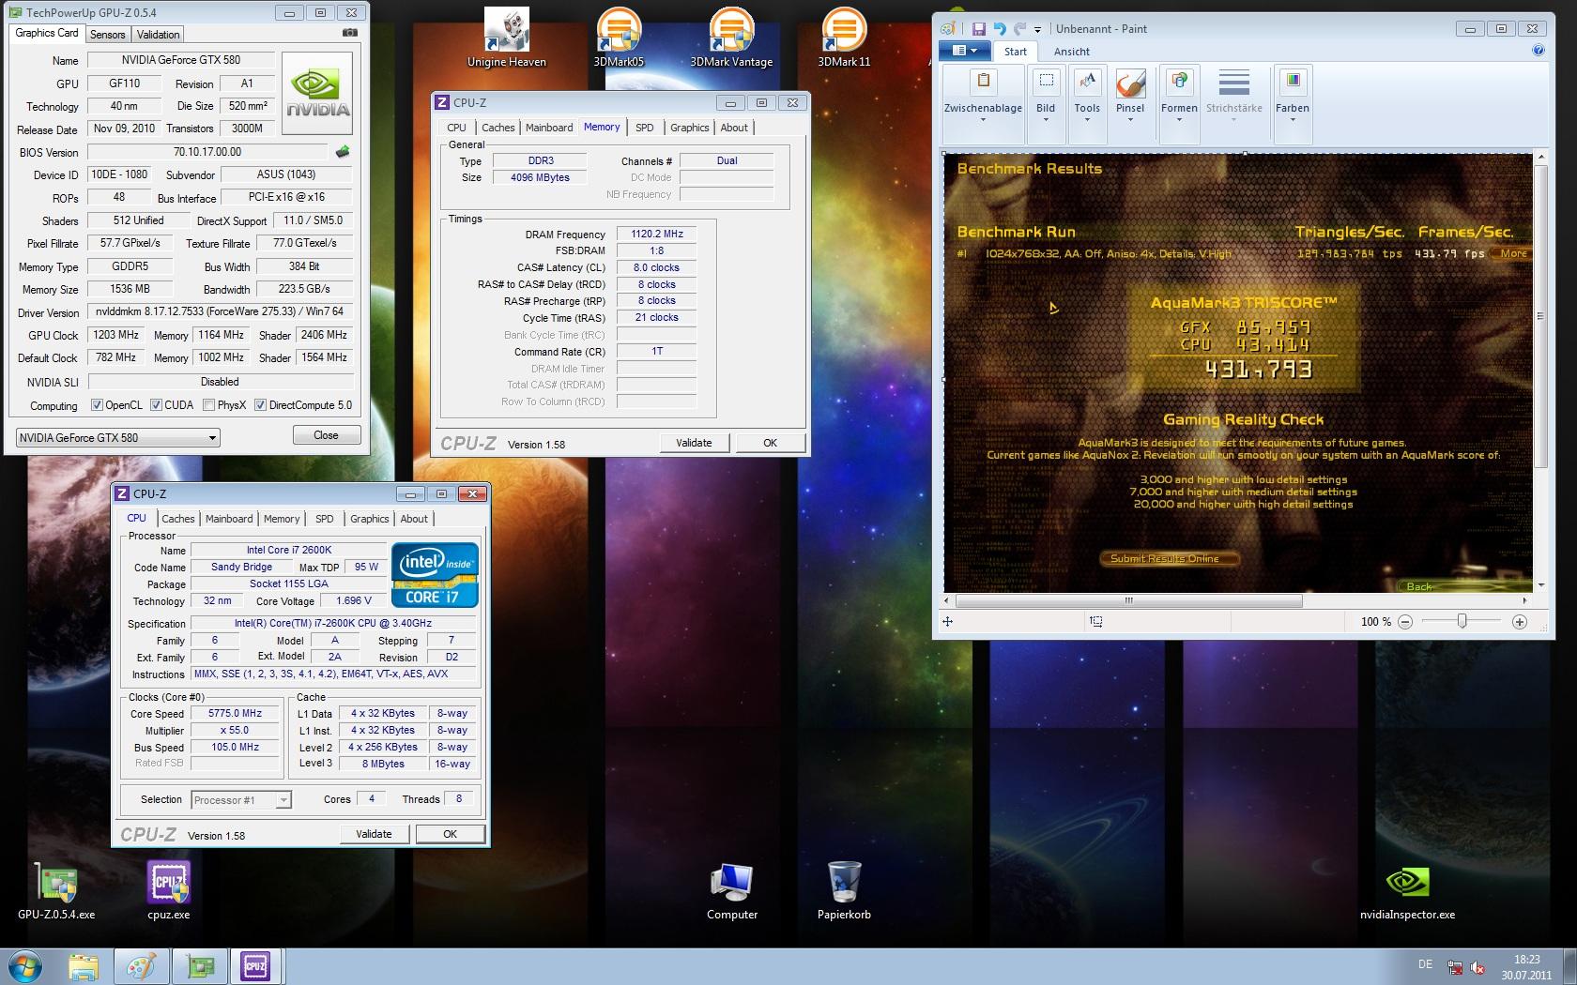The height and width of the screenshot is (985, 1577).
Task: Open Explorer folder icon in taskbar
Action: click(84, 966)
